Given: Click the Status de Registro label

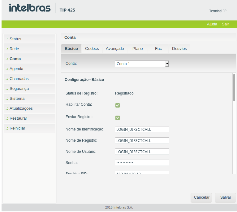Looking at the screenshot, I should click(81, 93).
